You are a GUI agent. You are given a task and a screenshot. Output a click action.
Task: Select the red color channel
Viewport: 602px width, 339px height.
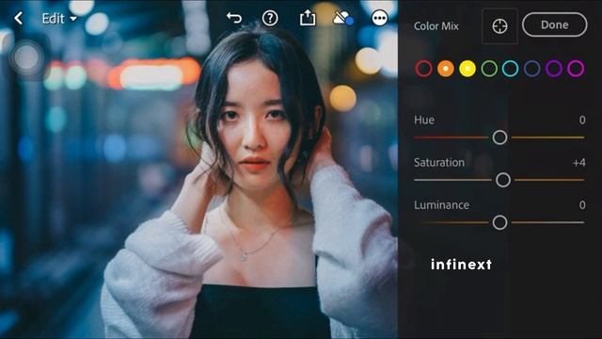pyautogui.click(x=423, y=69)
